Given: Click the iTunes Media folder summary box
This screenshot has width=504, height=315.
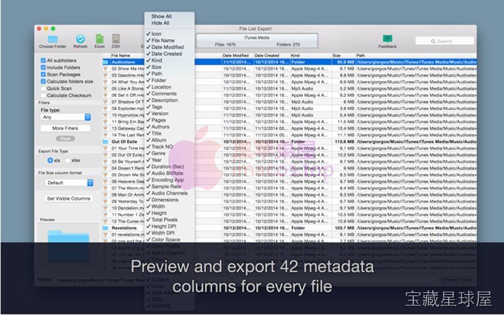Looking at the screenshot, I should click(x=256, y=41).
